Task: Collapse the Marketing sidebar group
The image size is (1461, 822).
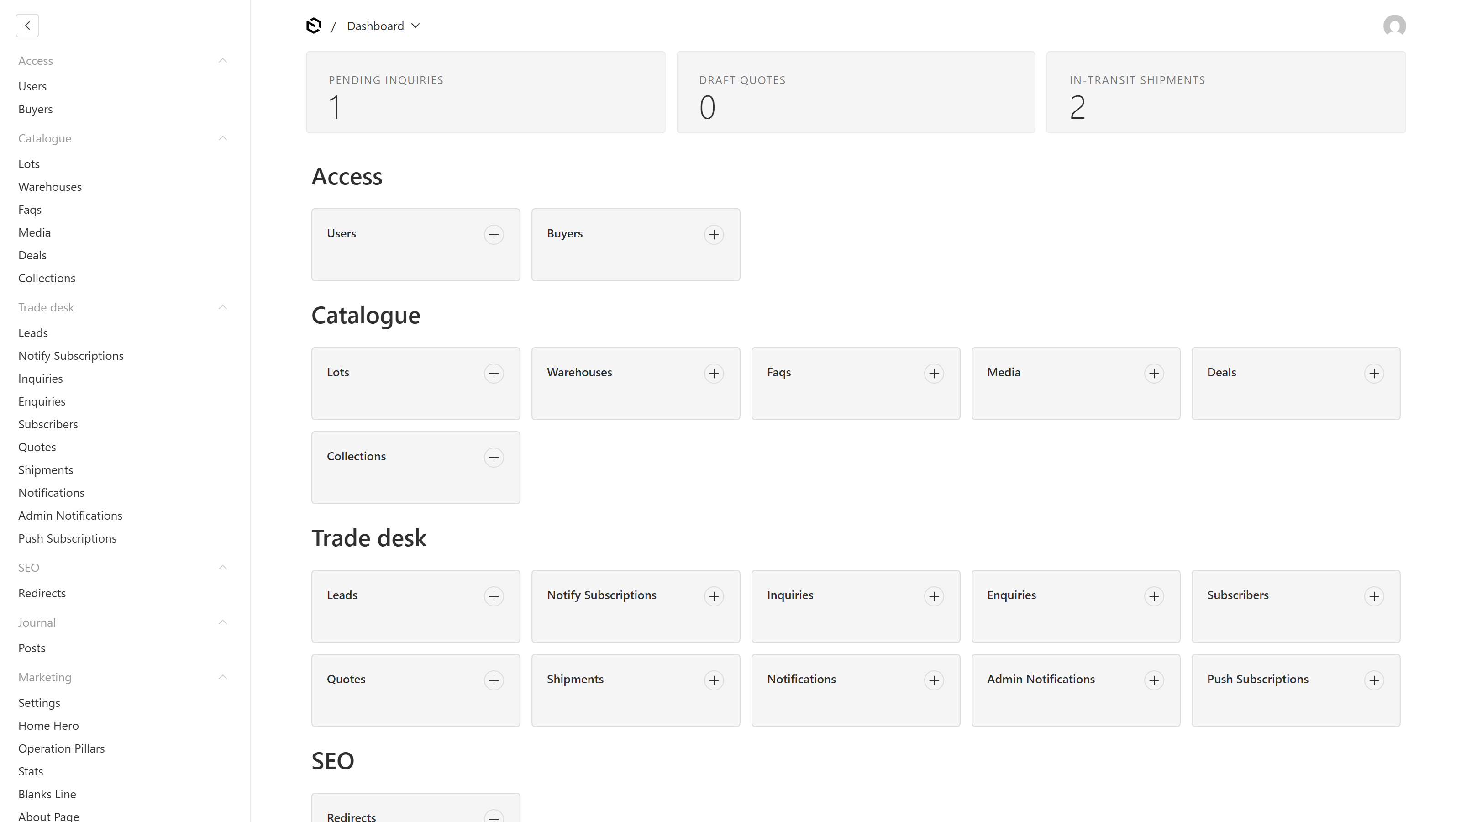Action: point(122,677)
